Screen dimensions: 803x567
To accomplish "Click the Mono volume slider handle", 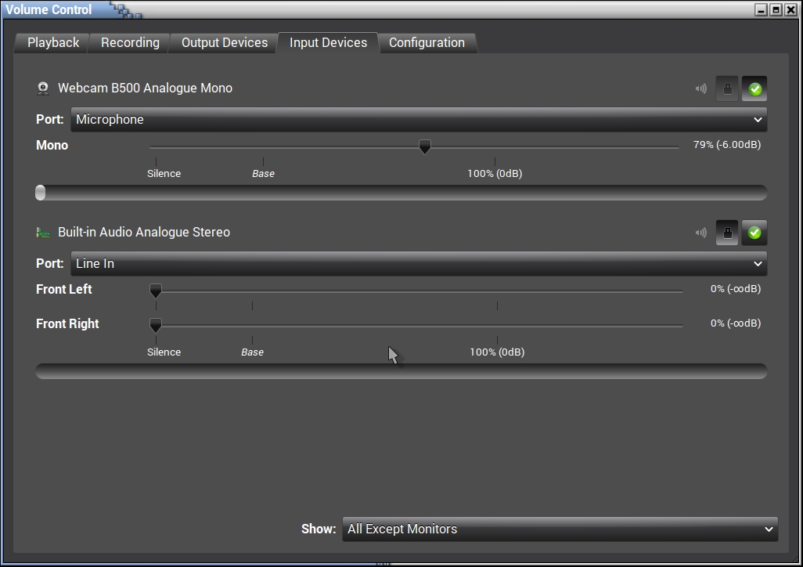I will pyautogui.click(x=424, y=146).
